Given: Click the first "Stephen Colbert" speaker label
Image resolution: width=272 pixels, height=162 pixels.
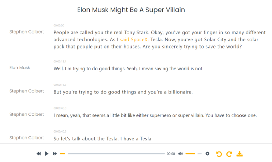Looking at the screenshot, I should tap(27, 32).
